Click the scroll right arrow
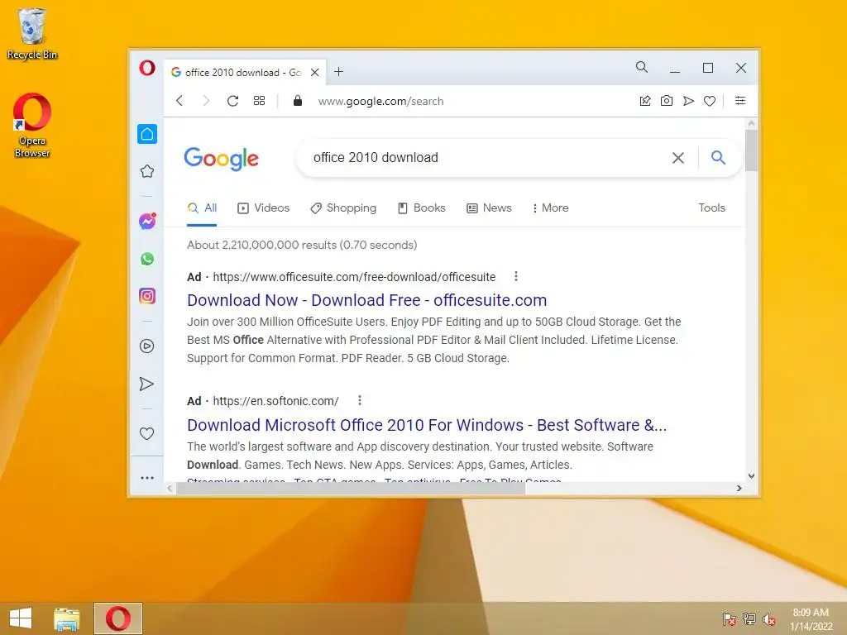The height and width of the screenshot is (635, 847). point(739,488)
